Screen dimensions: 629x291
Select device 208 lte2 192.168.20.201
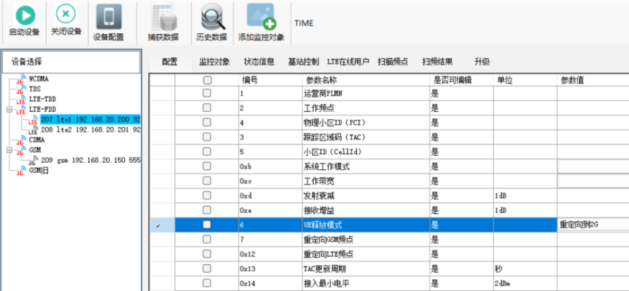(90, 130)
